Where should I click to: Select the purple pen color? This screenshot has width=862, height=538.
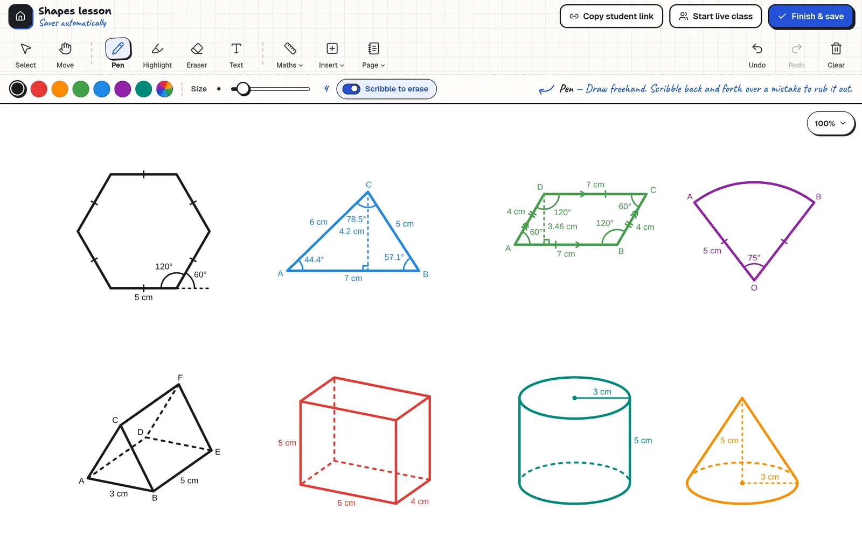[123, 89]
